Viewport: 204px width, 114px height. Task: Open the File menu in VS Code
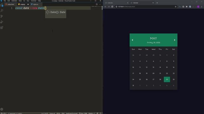5,1
